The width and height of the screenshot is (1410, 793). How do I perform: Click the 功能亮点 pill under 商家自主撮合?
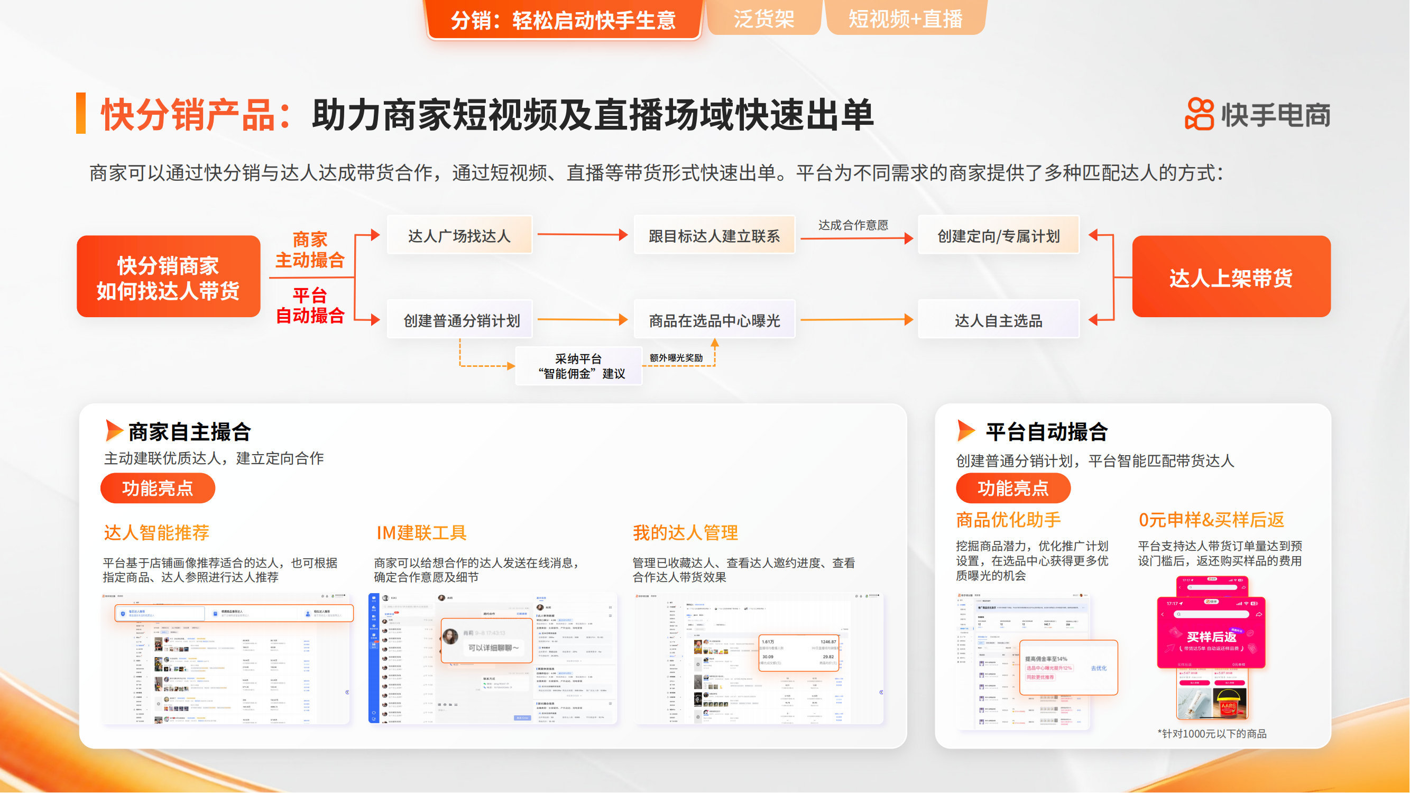[x=158, y=488]
